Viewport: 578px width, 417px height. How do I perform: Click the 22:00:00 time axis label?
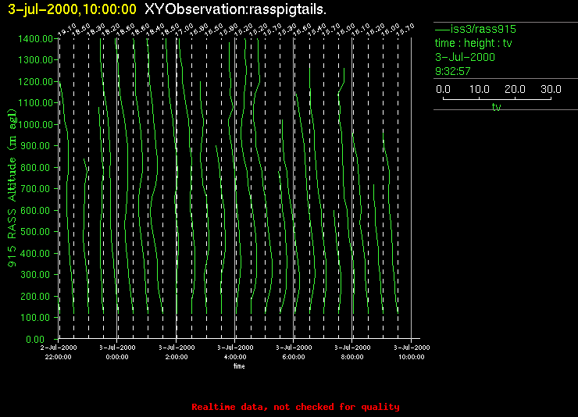coord(59,357)
